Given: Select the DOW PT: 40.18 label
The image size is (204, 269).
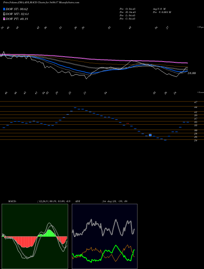Looking at the screenshot, I should (17, 19).
